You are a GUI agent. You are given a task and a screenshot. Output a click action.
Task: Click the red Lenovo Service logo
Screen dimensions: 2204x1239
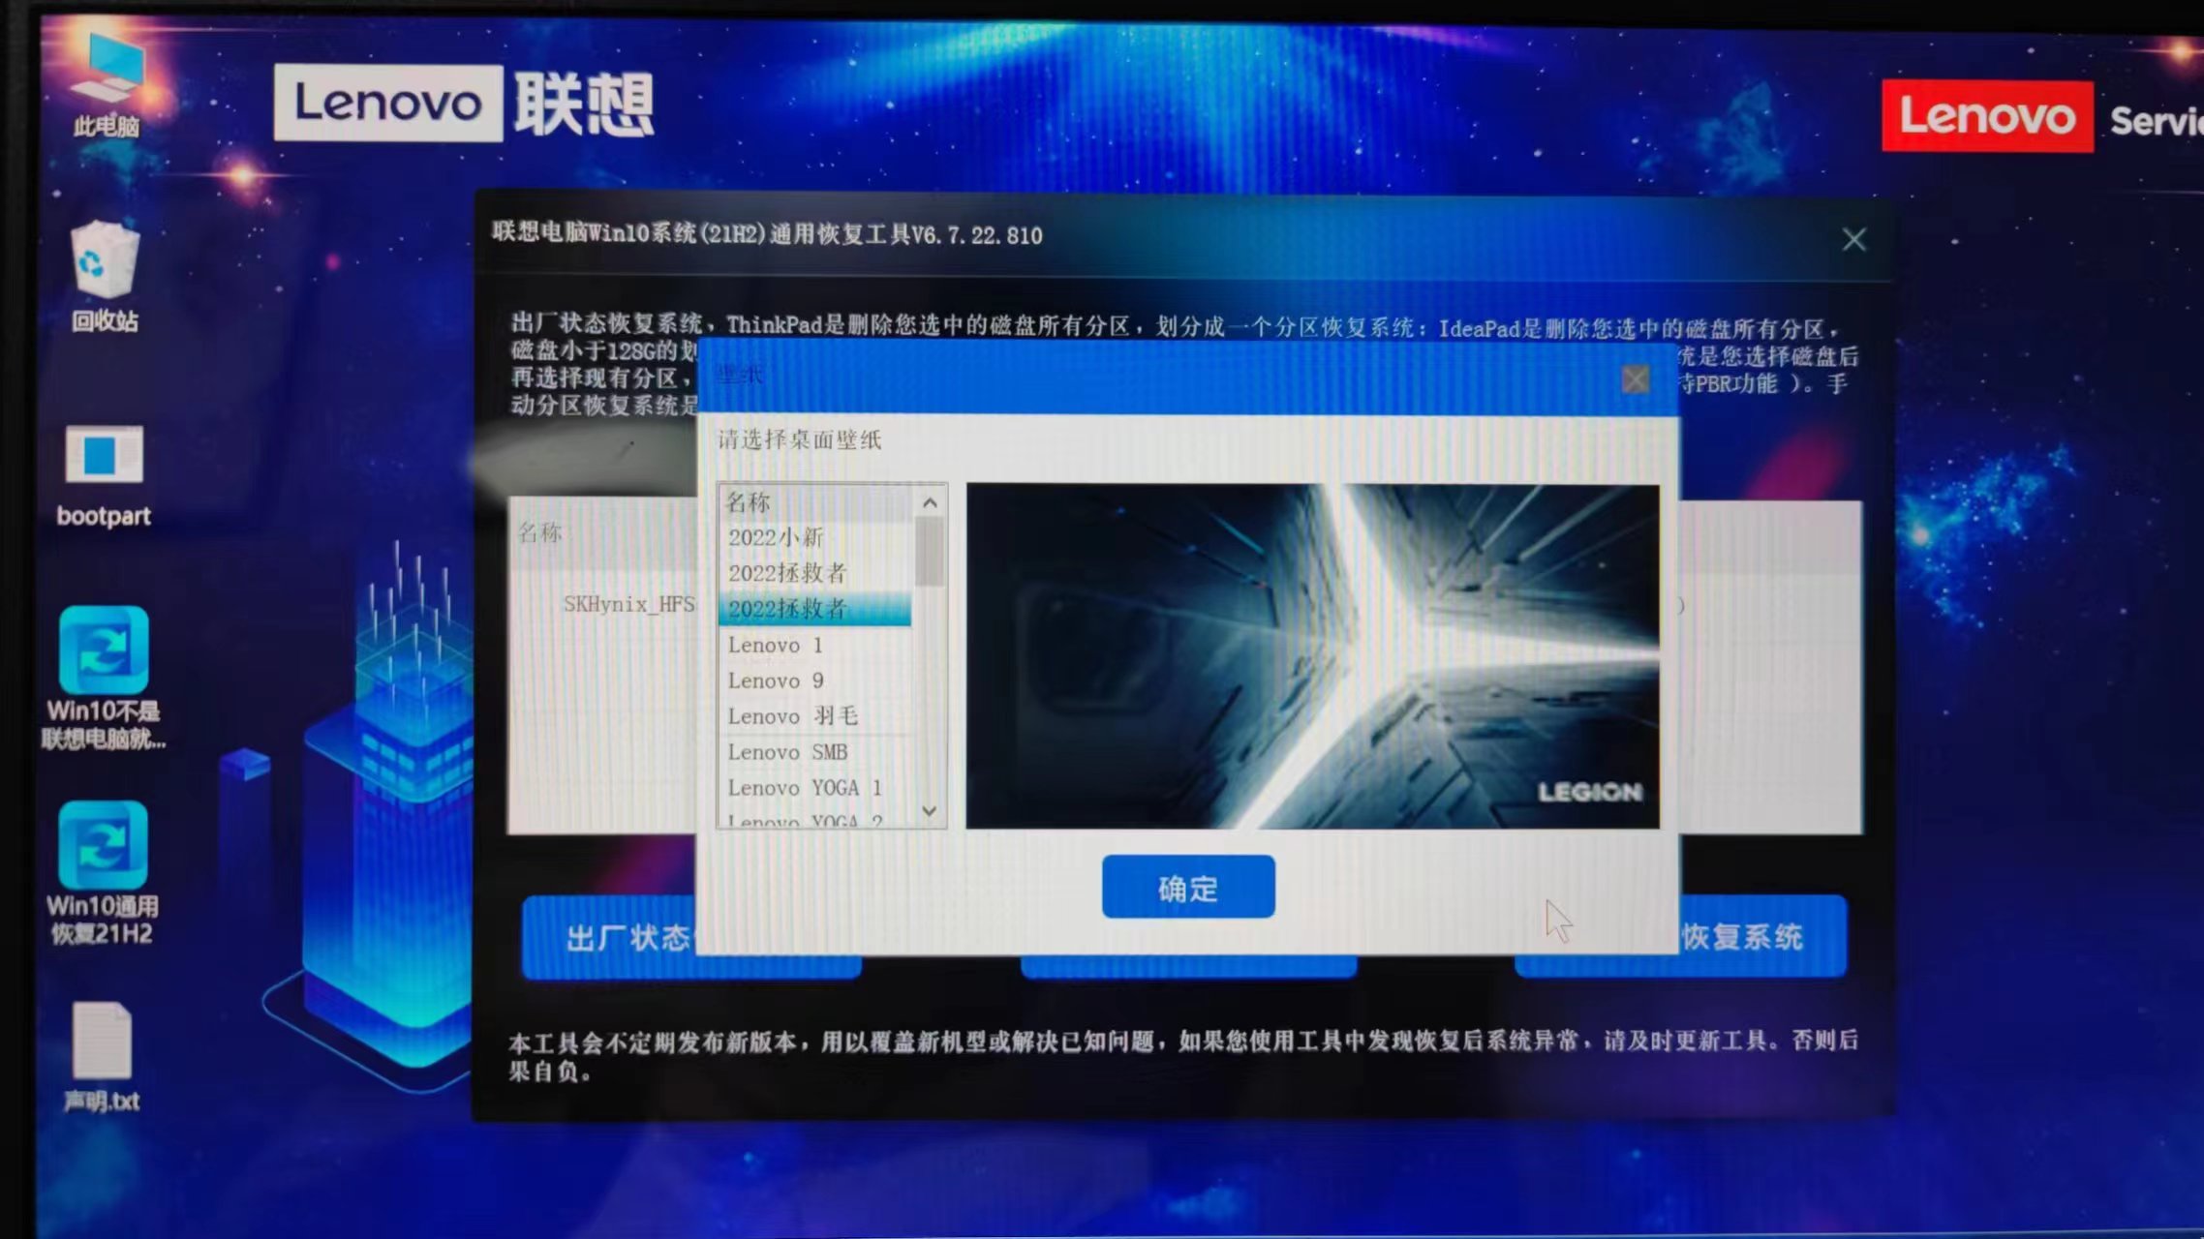[x=2042, y=117]
